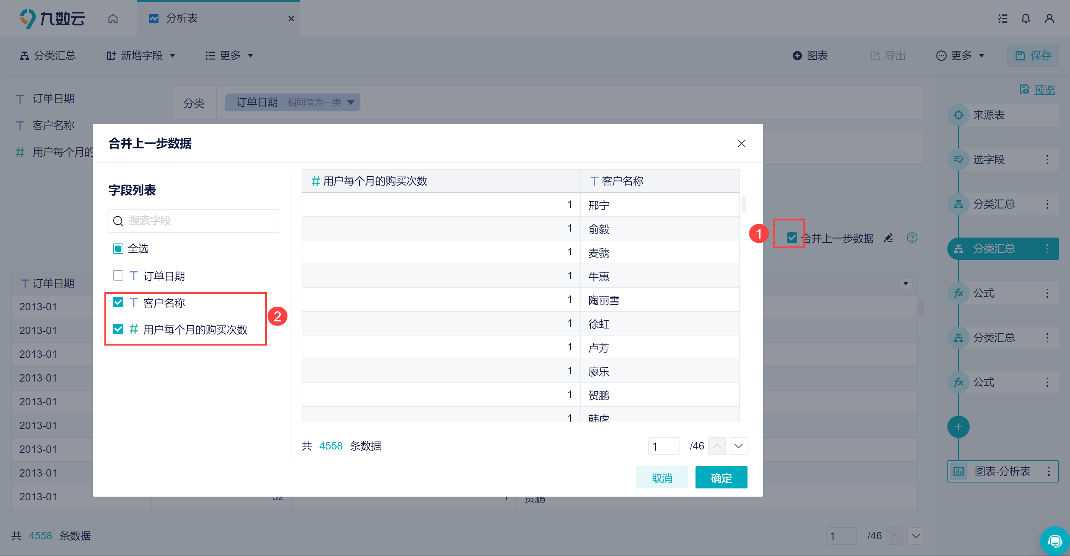The width and height of the screenshot is (1070, 556).
Task: Open the user profile icon
Action: tap(1049, 18)
